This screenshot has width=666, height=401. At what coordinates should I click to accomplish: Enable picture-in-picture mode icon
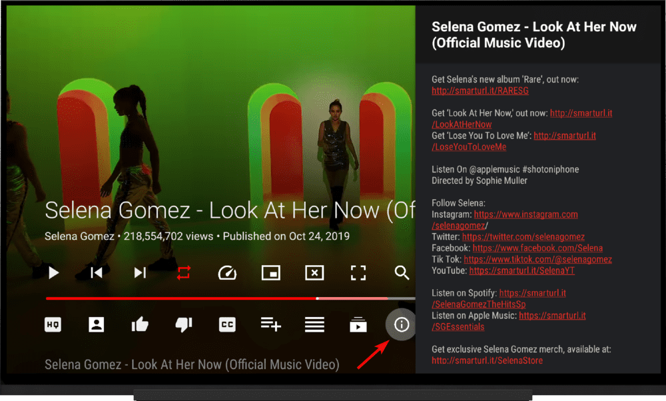click(x=271, y=272)
